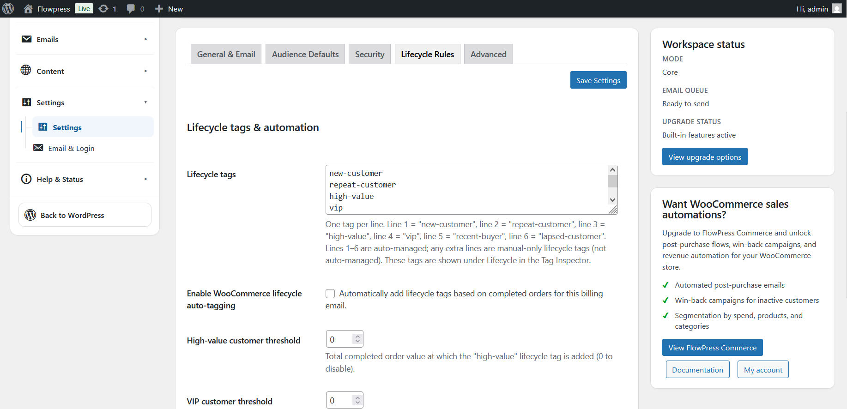This screenshot has height=409, width=847.
Task: Click the Lifecycle tags scrollbar up arrow
Action: click(x=613, y=170)
